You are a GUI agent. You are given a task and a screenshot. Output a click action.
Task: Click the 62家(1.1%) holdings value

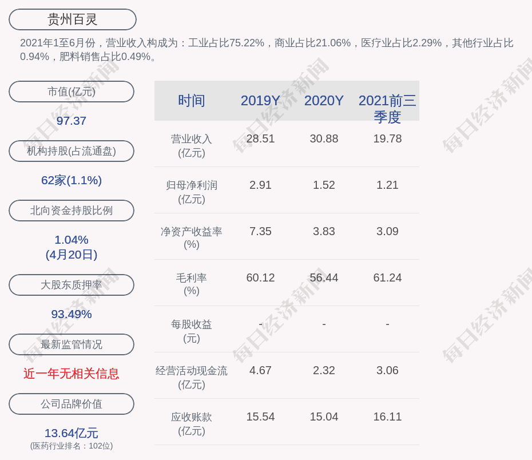click(72, 180)
